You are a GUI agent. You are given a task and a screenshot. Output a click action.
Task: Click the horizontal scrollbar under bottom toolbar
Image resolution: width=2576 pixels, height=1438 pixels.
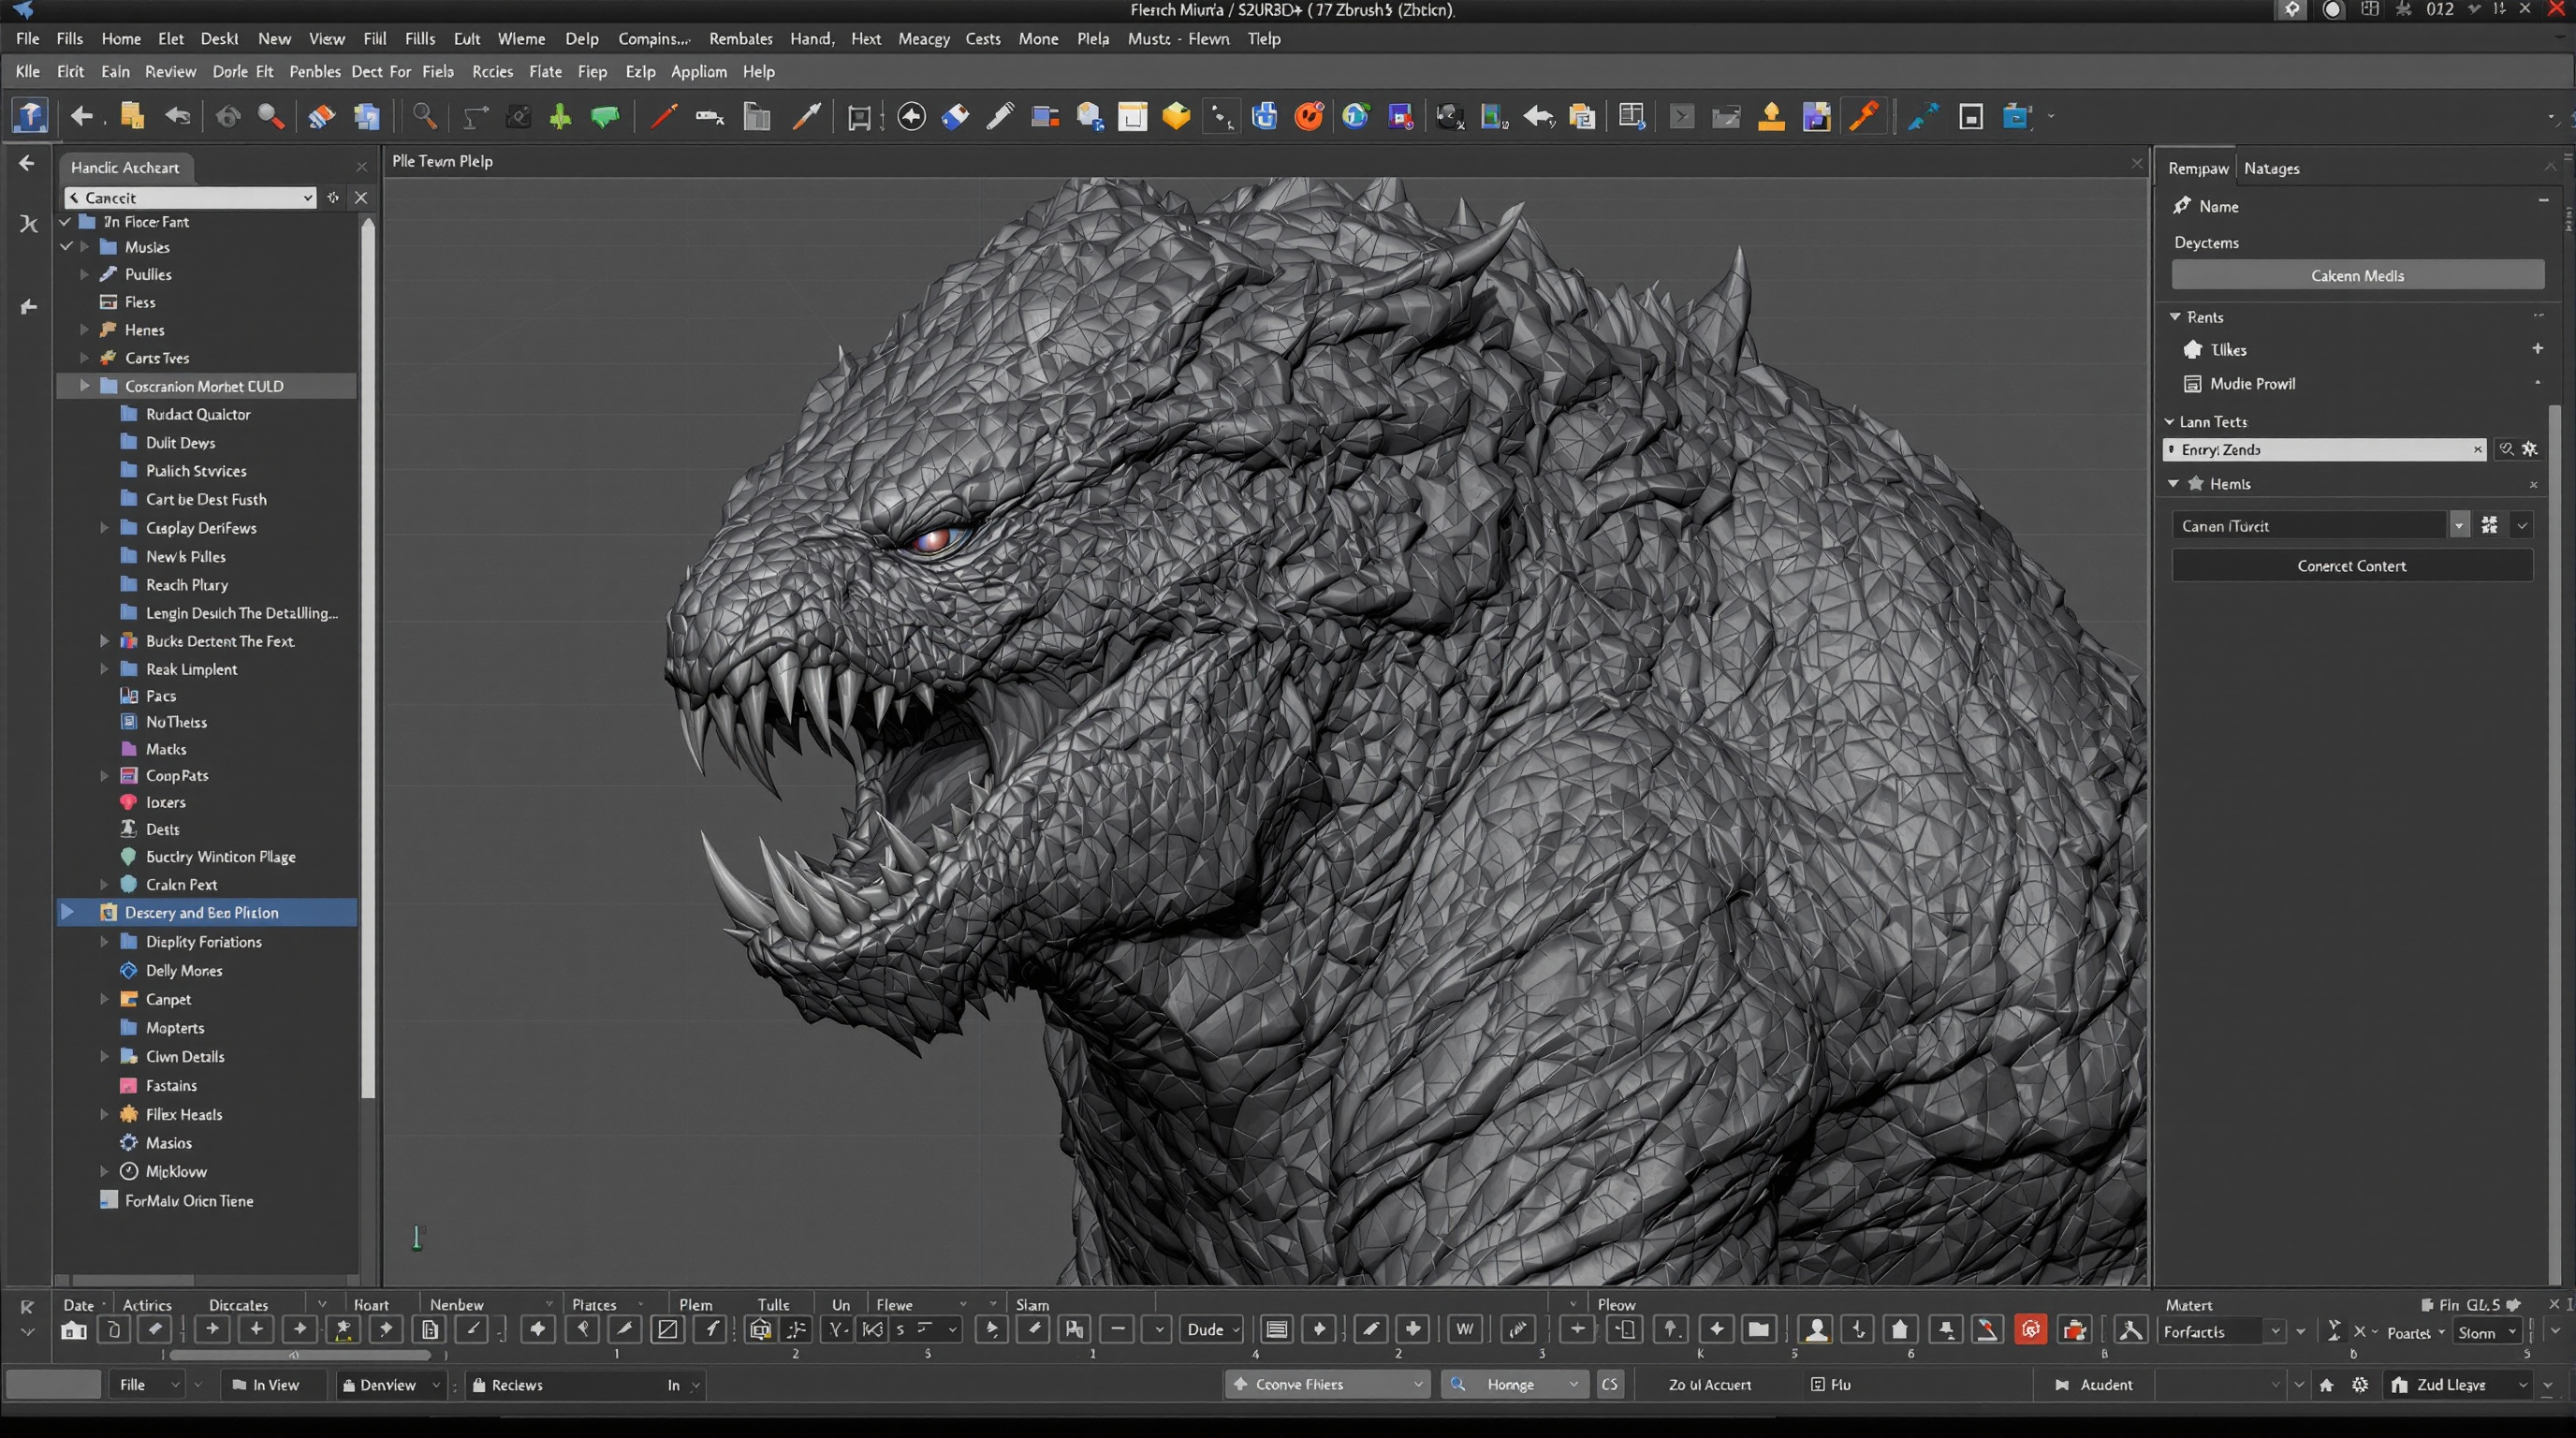[x=300, y=1355]
